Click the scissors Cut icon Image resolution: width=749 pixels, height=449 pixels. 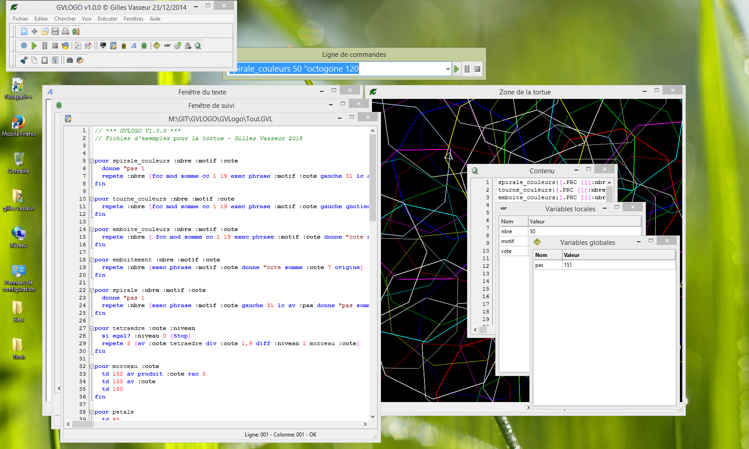pyautogui.click(x=24, y=60)
